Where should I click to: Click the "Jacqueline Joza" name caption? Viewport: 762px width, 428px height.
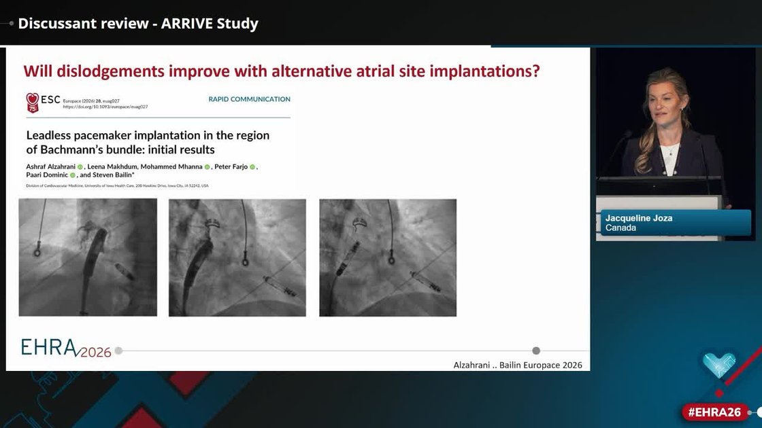click(639, 218)
